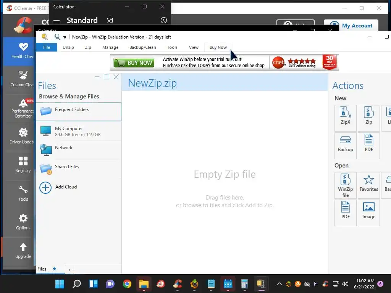Open File Explorer from taskbar
This screenshot has height=293, width=391.
pyautogui.click(x=144, y=284)
